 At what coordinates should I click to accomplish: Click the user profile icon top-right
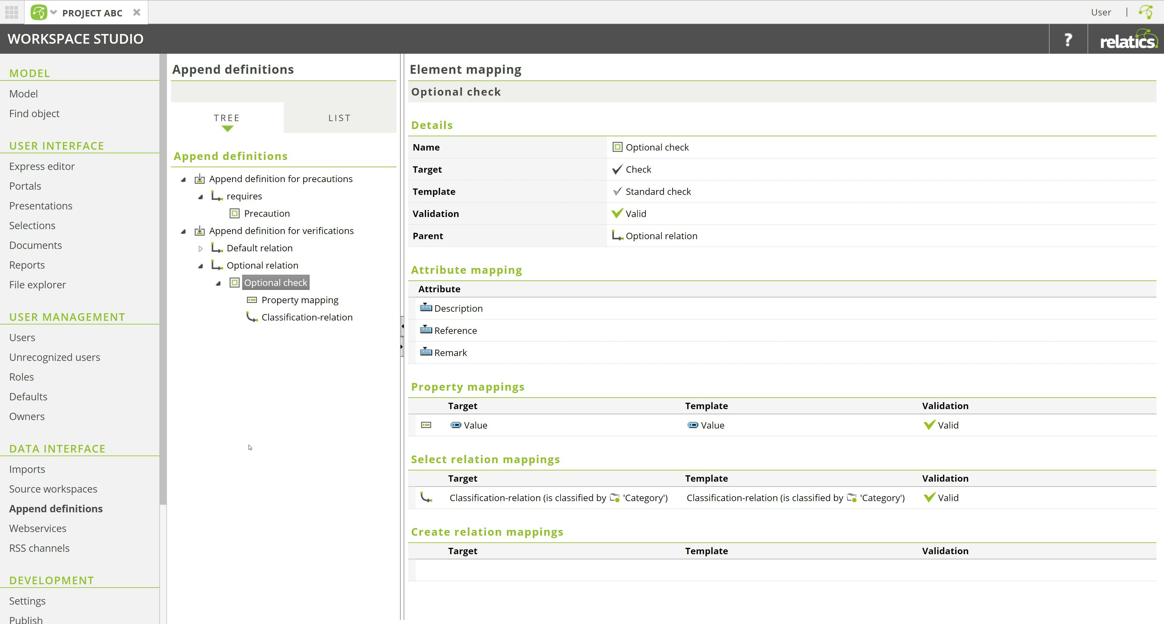pyautogui.click(x=1146, y=12)
